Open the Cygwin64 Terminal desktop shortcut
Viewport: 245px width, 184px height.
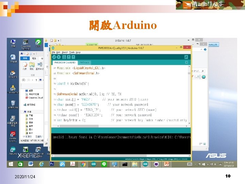pyautogui.click(x=26, y=44)
